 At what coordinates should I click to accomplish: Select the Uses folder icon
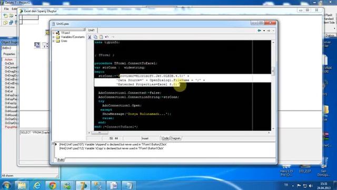58,41
